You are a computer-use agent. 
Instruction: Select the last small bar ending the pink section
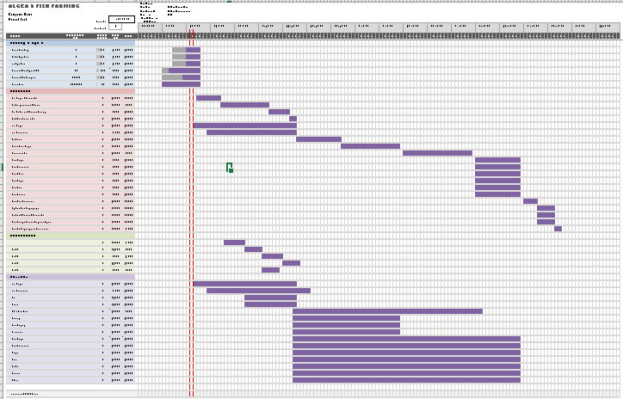click(558, 229)
